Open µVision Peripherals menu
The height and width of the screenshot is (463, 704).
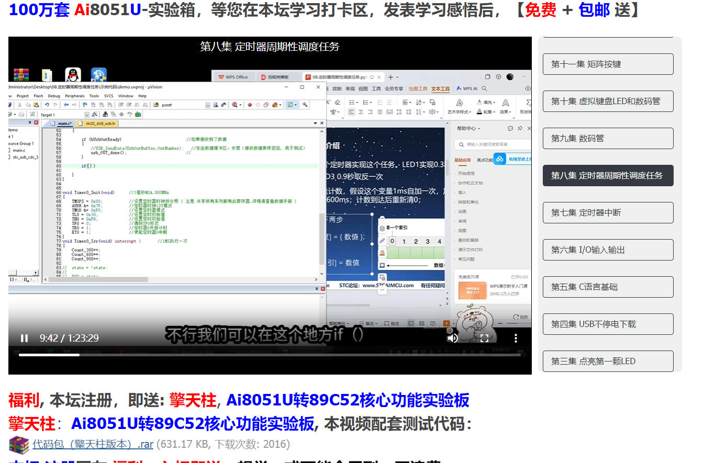[75, 96]
